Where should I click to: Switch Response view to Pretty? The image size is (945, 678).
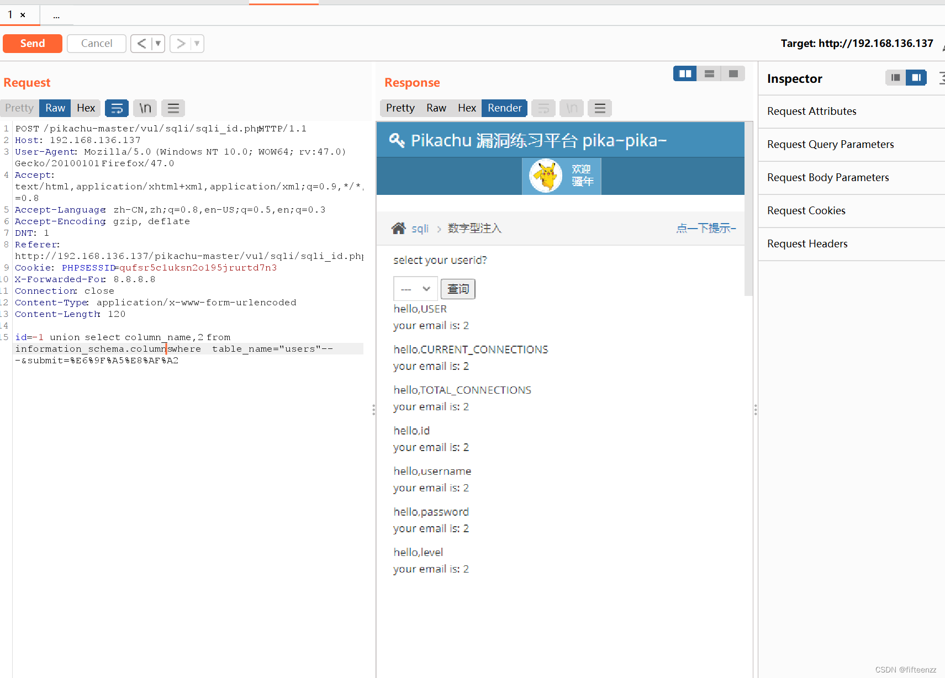click(400, 108)
